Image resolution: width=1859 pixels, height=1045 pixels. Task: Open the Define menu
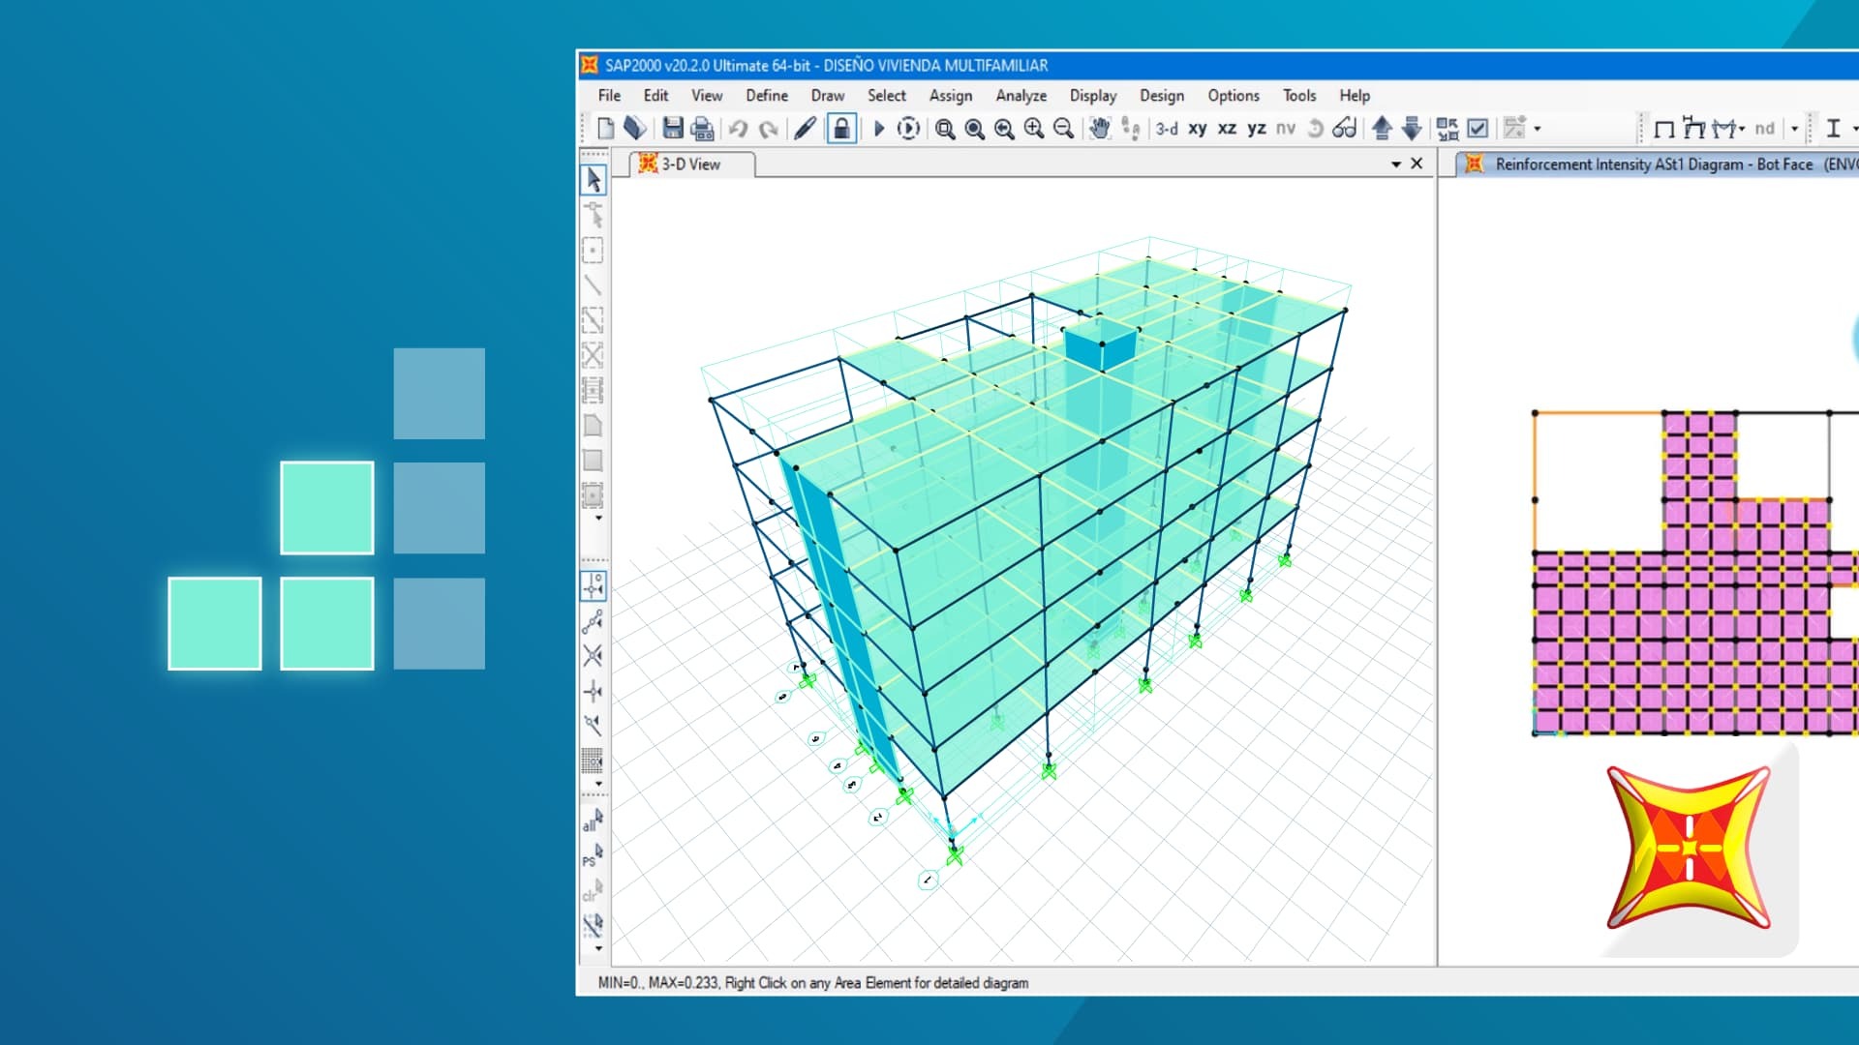click(766, 95)
